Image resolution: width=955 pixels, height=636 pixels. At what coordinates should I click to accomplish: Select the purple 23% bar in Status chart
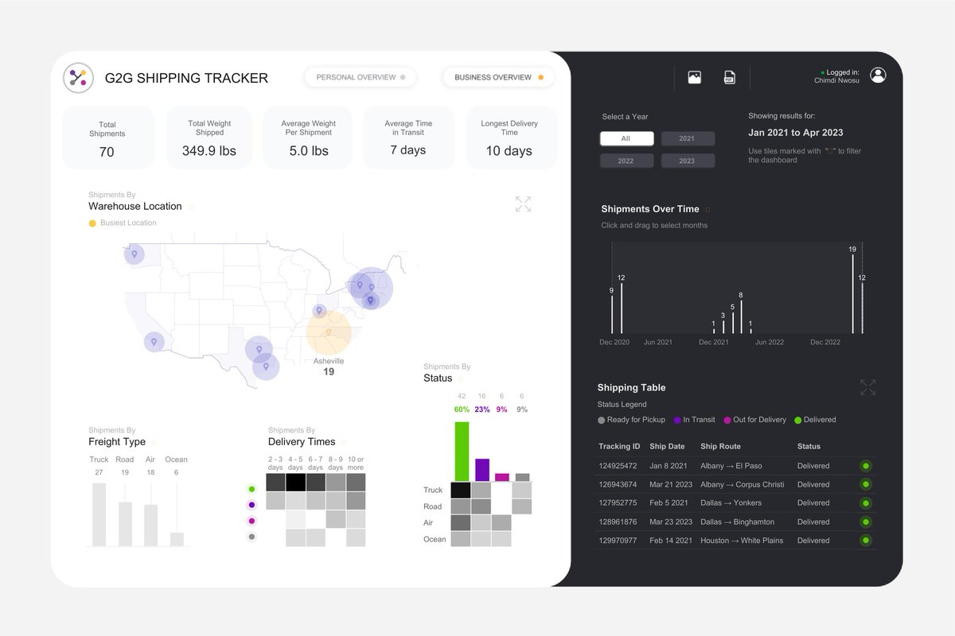tap(482, 470)
